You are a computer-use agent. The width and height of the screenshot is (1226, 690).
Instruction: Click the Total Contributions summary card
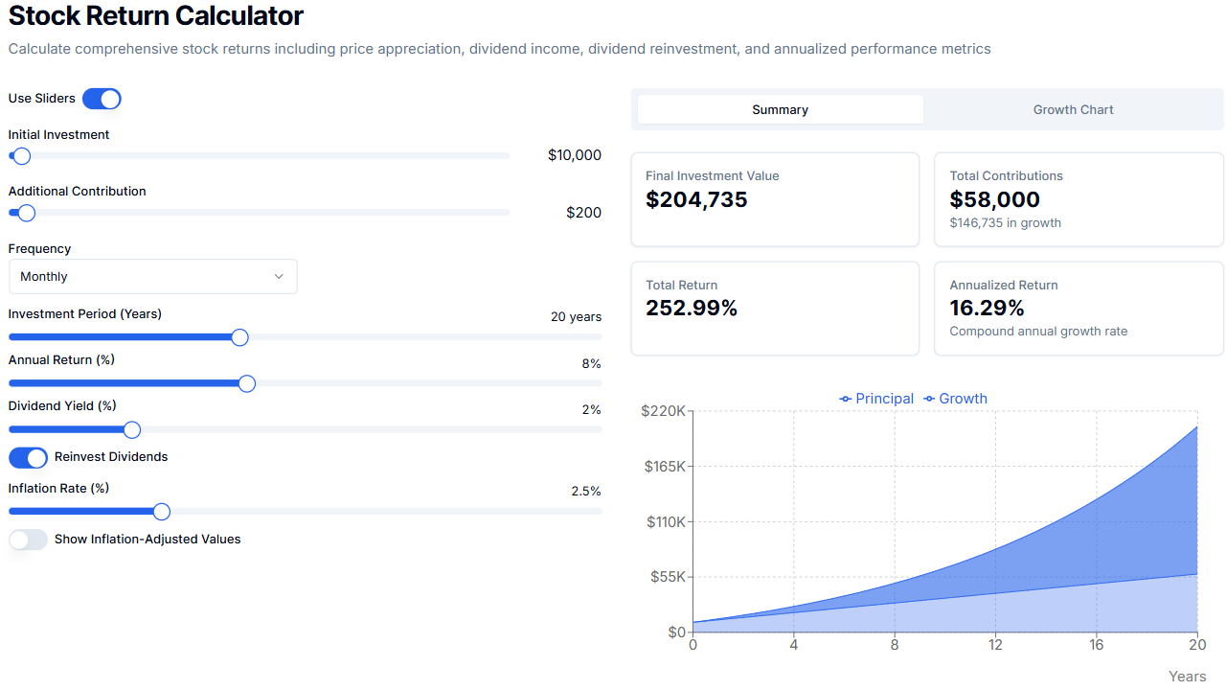point(1078,199)
